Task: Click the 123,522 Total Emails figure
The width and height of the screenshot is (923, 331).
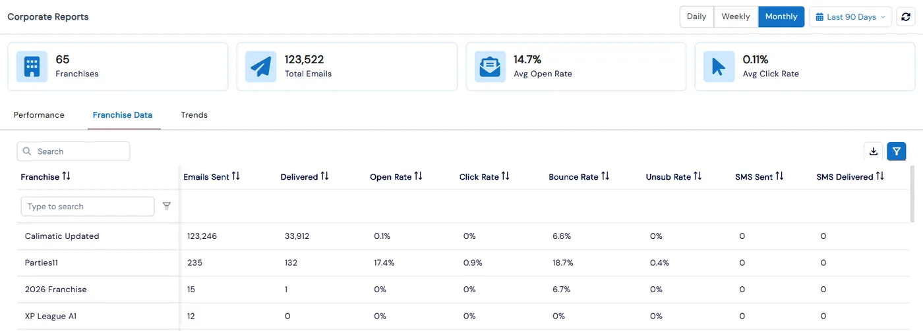Action: pos(304,59)
